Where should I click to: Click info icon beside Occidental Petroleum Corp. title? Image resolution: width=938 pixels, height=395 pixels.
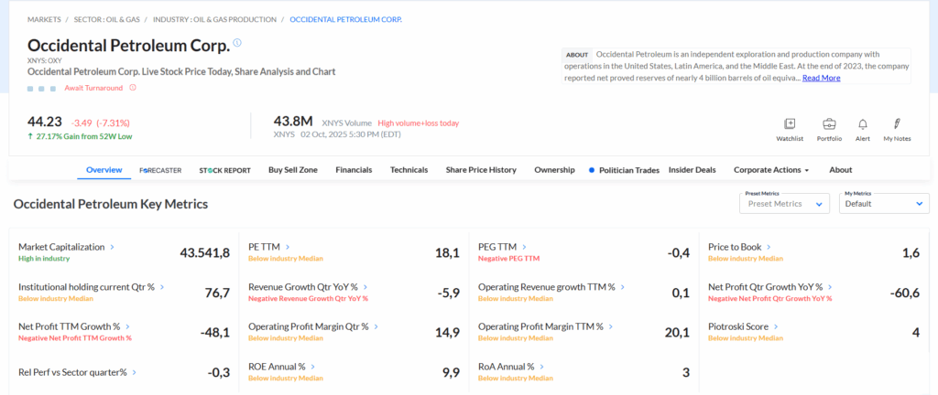[x=237, y=43]
